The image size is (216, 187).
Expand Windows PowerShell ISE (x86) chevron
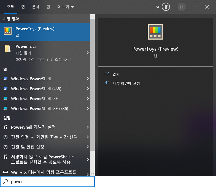coord(88,108)
